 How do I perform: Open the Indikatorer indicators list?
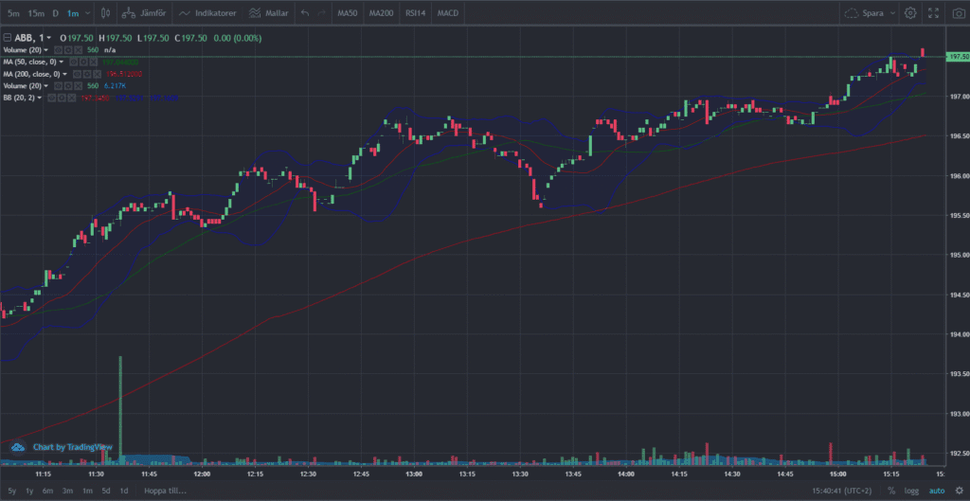pos(207,13)
